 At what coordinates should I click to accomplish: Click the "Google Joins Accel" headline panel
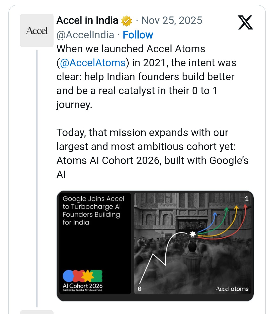point(94,210)
